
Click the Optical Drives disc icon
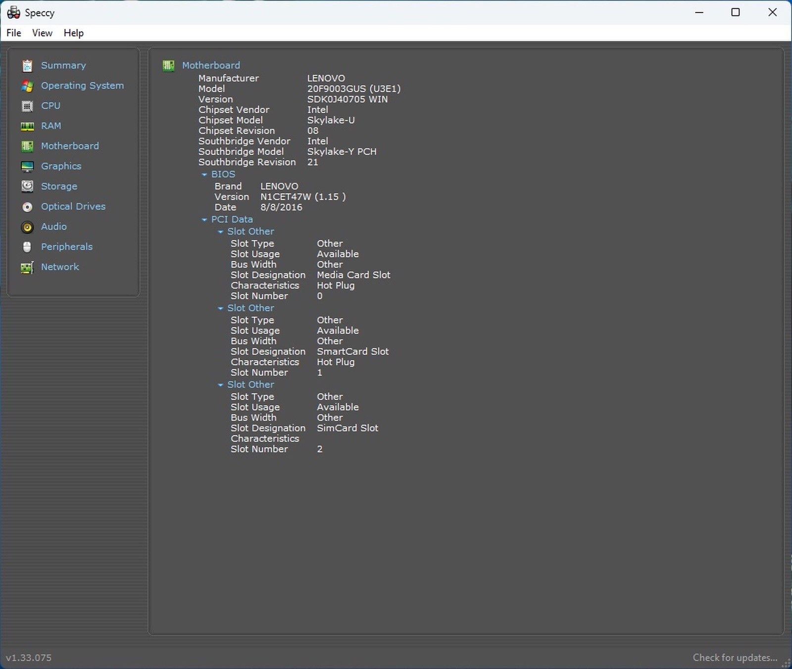coord(27,207)
